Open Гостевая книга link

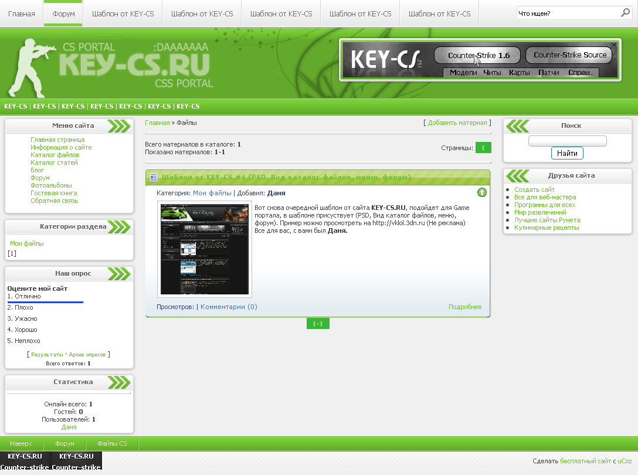[x=54, y=194]
